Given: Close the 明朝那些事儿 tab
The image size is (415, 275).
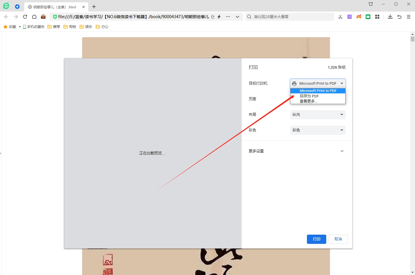Looking at the screenshot, I should pos(84,7).
